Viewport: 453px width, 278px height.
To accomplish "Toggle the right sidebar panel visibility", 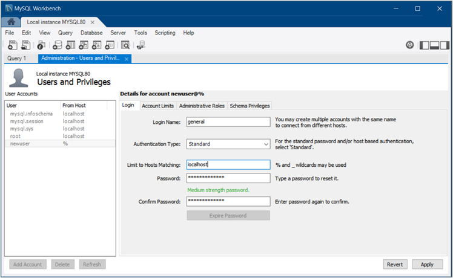I will (x=444, y=45).
